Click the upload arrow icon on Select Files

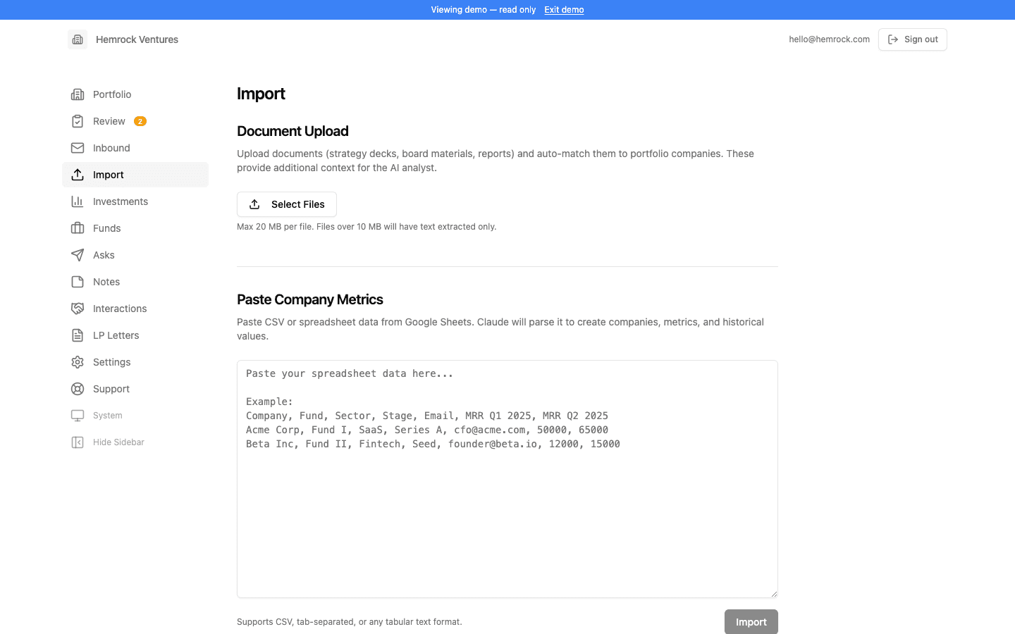(254, 204)
